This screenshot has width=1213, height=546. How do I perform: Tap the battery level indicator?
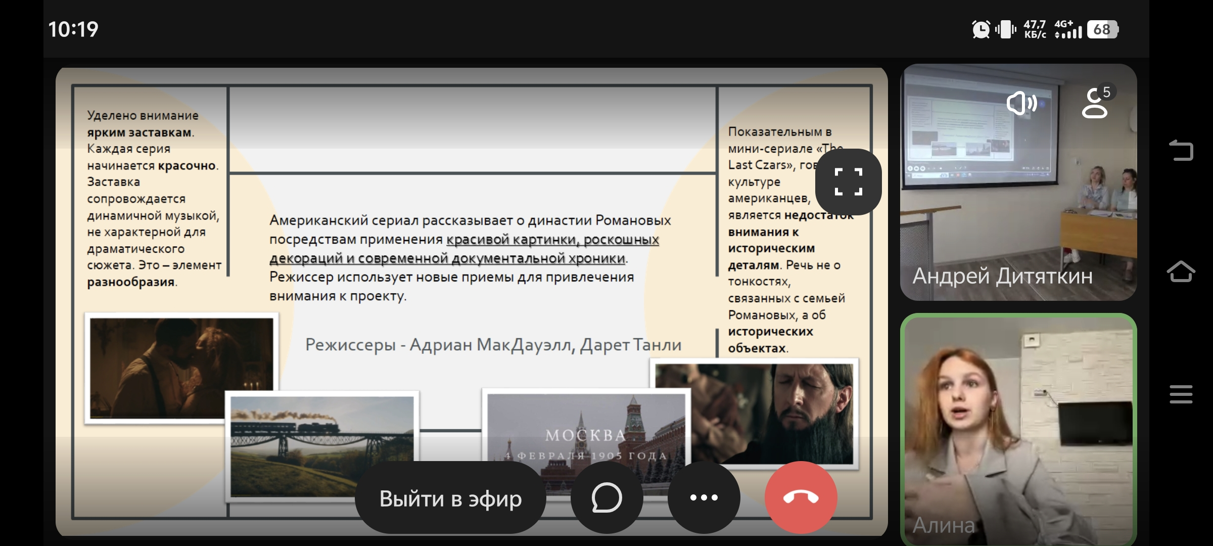(1102, 29)
